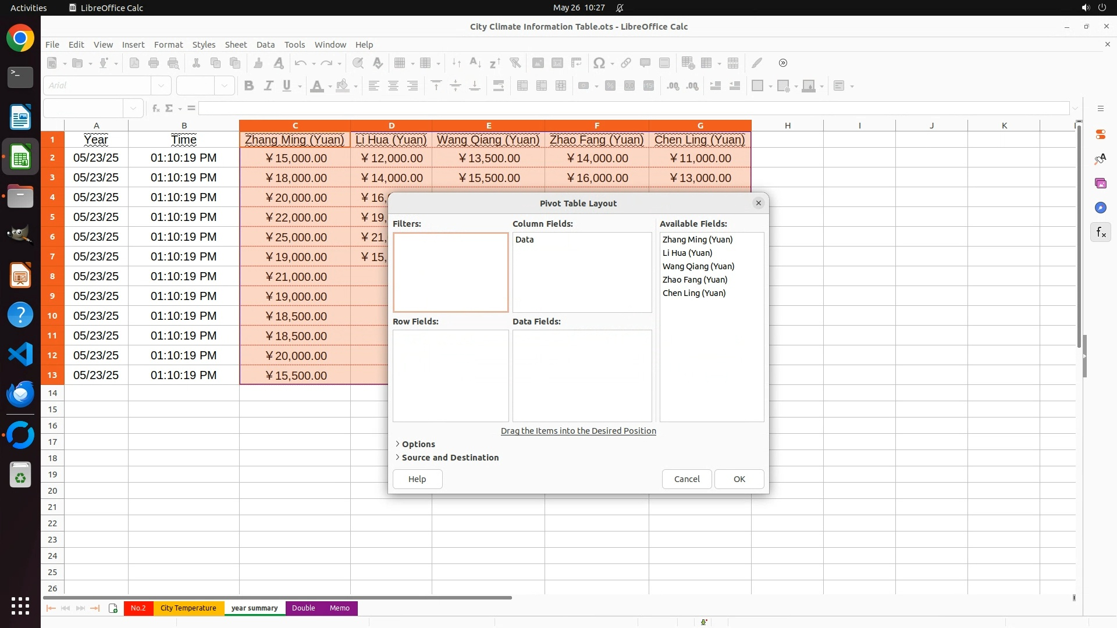Image resolution: width=1117 pixels, height=628 pixels.
Task: Switch to the City Temperature sheet tab
Action: tap(188, 608)
